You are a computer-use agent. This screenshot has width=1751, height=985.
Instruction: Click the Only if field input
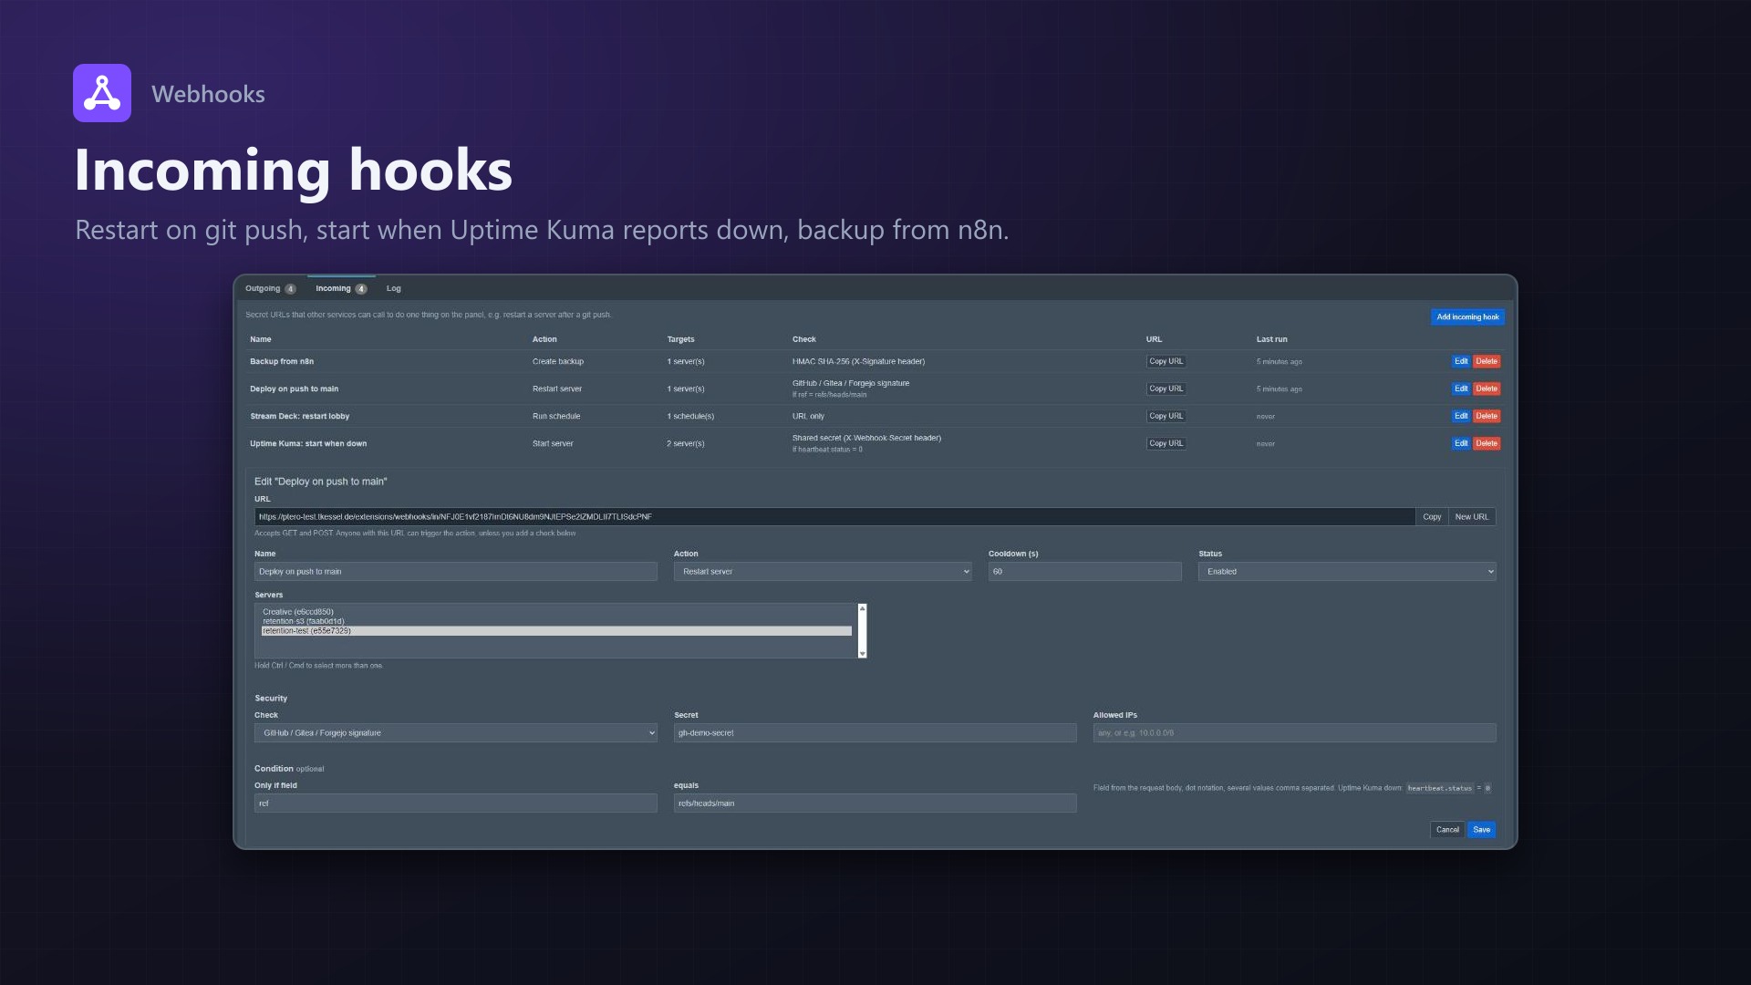coord(455,804)
